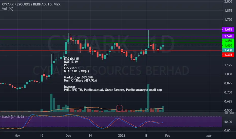Click the 'EPS :0.145' annotation text
The height and width of the screenshot is (139, 236).
coord(71,59)
